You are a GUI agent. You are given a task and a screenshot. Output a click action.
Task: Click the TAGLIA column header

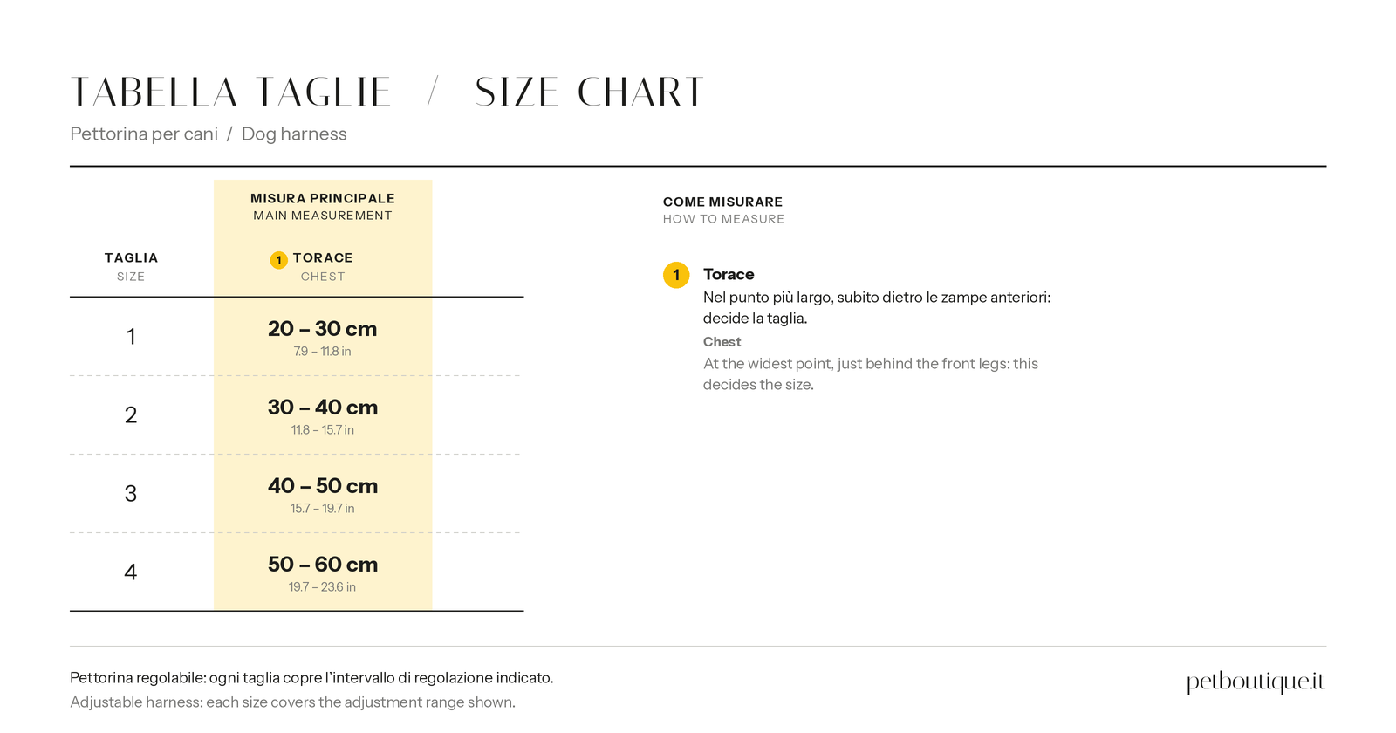click(x=131, y=258)
